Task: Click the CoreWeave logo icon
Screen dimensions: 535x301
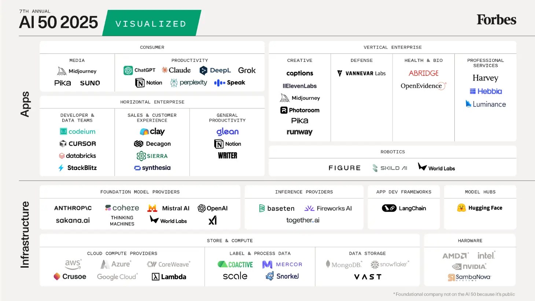Action: pos(152,264)
